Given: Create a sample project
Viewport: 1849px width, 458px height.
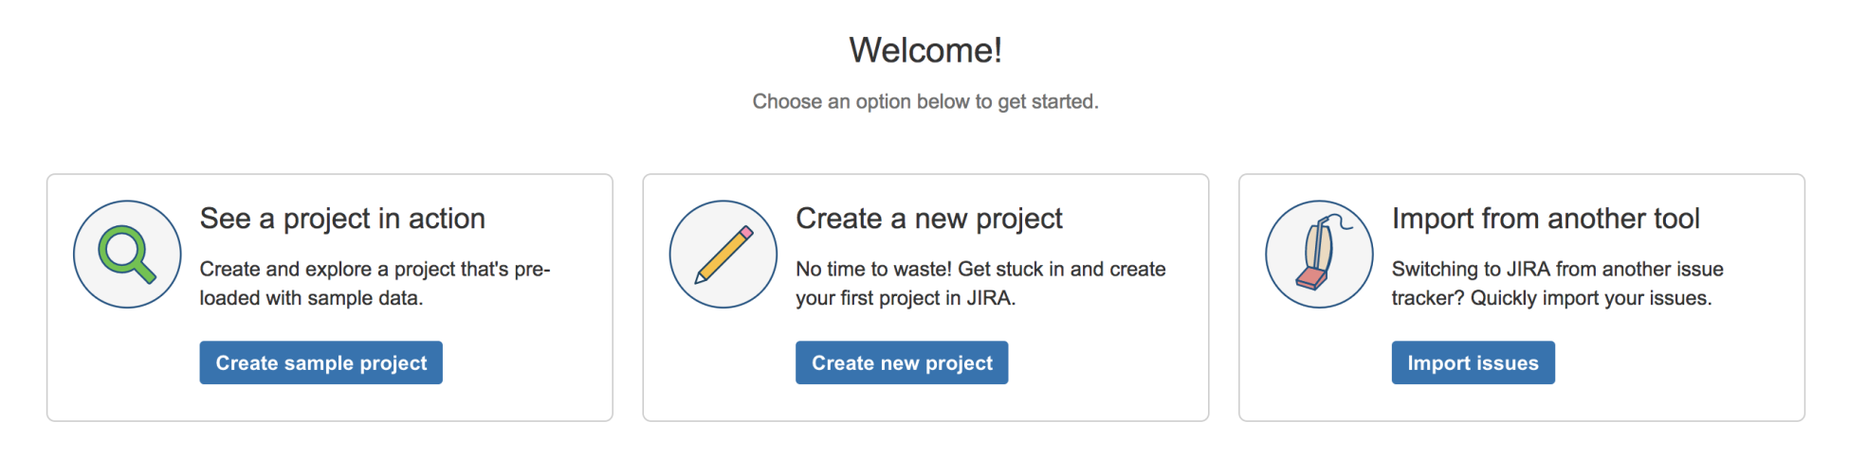Looking at the screenshot, I should [320, 362].
